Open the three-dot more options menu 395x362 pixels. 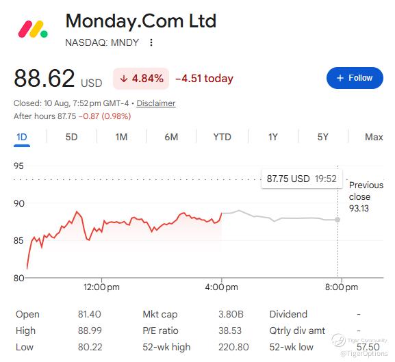click(151, 42)
